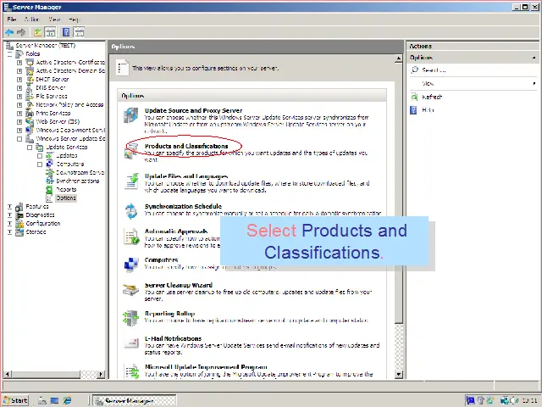Click scroll down arrow of Options pane

point(399,374)
